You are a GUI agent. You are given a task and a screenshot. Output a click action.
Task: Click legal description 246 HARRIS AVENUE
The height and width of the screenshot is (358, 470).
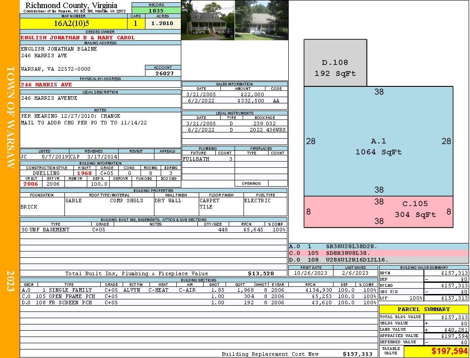49,98
